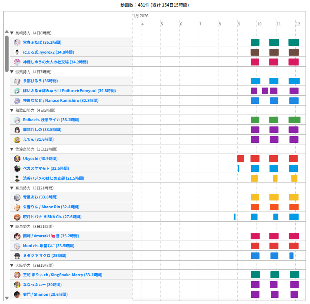
Task: Open Ukyochi (40.9時間) channel link
Action: coord(40,159)
